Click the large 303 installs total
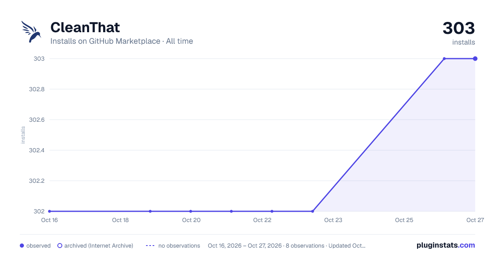 (459, 28)
